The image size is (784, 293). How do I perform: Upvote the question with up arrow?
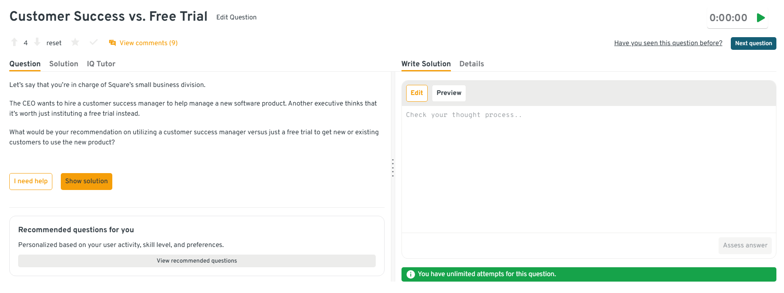14,42
